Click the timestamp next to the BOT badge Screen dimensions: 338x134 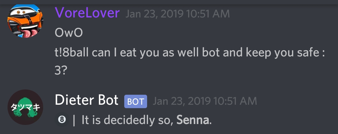(x=205, y=101)
